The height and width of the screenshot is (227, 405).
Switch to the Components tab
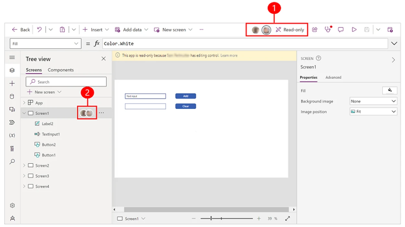click(61, 70)
